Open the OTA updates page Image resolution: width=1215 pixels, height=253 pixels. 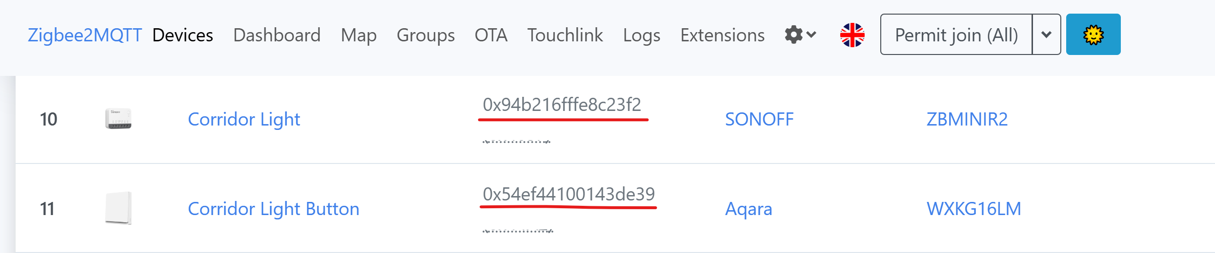click(491, 35)
